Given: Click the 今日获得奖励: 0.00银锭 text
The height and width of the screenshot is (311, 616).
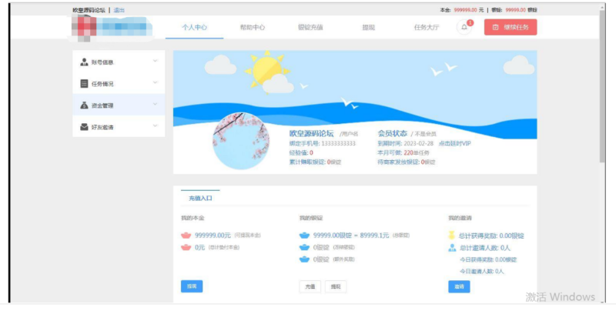Looking at the screenshot, I should (x=488, y=259).
